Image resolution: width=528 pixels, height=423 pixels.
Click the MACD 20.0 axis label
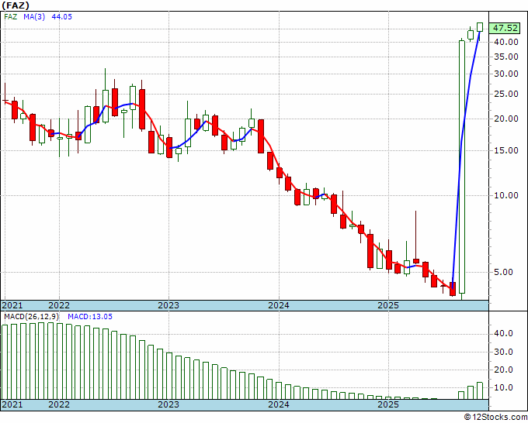coord(503,370)
